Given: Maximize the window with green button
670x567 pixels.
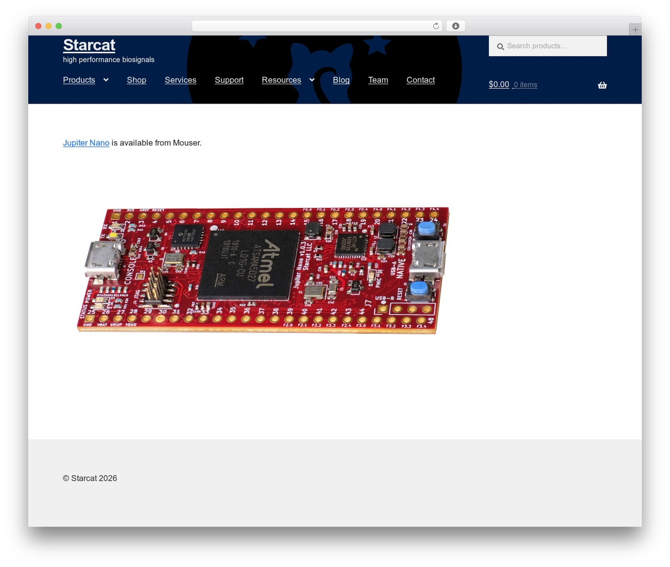Looking at the screenshot, I should pos(59,26).
